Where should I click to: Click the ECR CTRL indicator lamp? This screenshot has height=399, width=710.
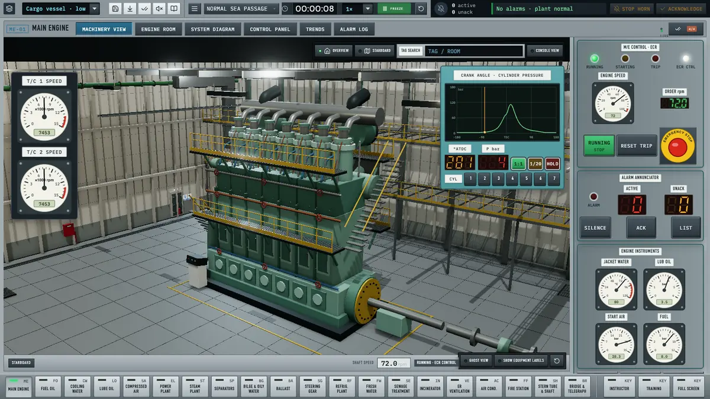(685, 59)
